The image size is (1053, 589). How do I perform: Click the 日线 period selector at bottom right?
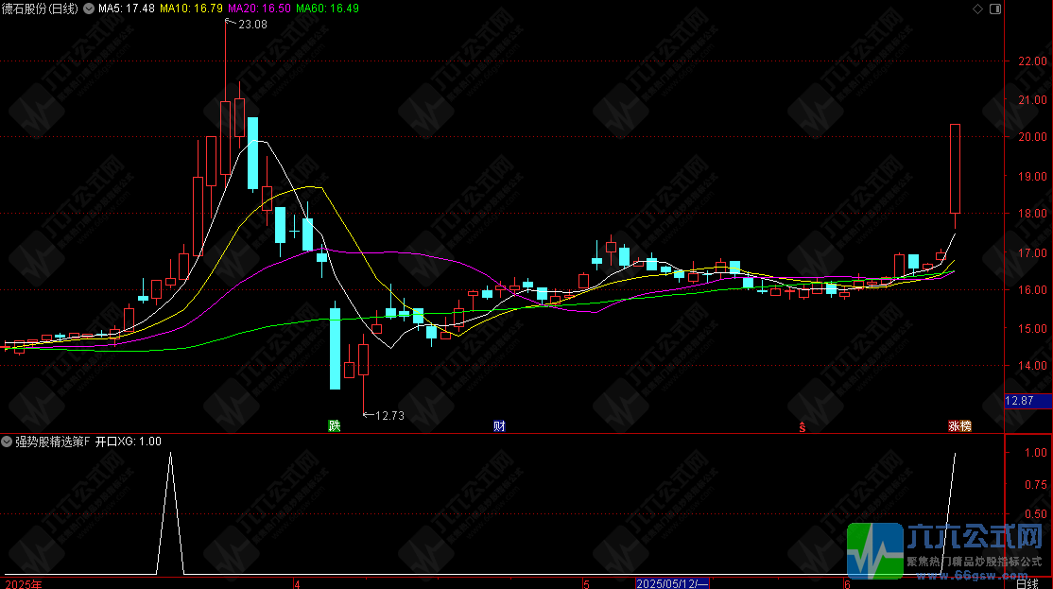[x=1027, y=582]
